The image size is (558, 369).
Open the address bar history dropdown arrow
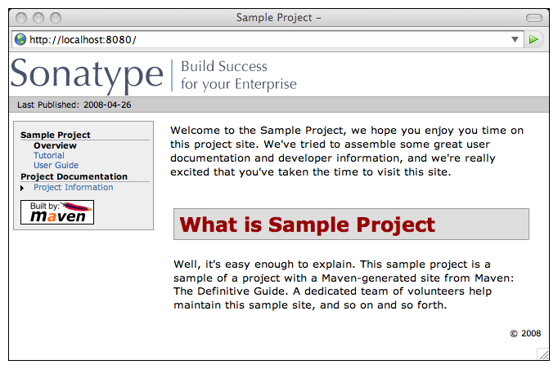(515, 39)
